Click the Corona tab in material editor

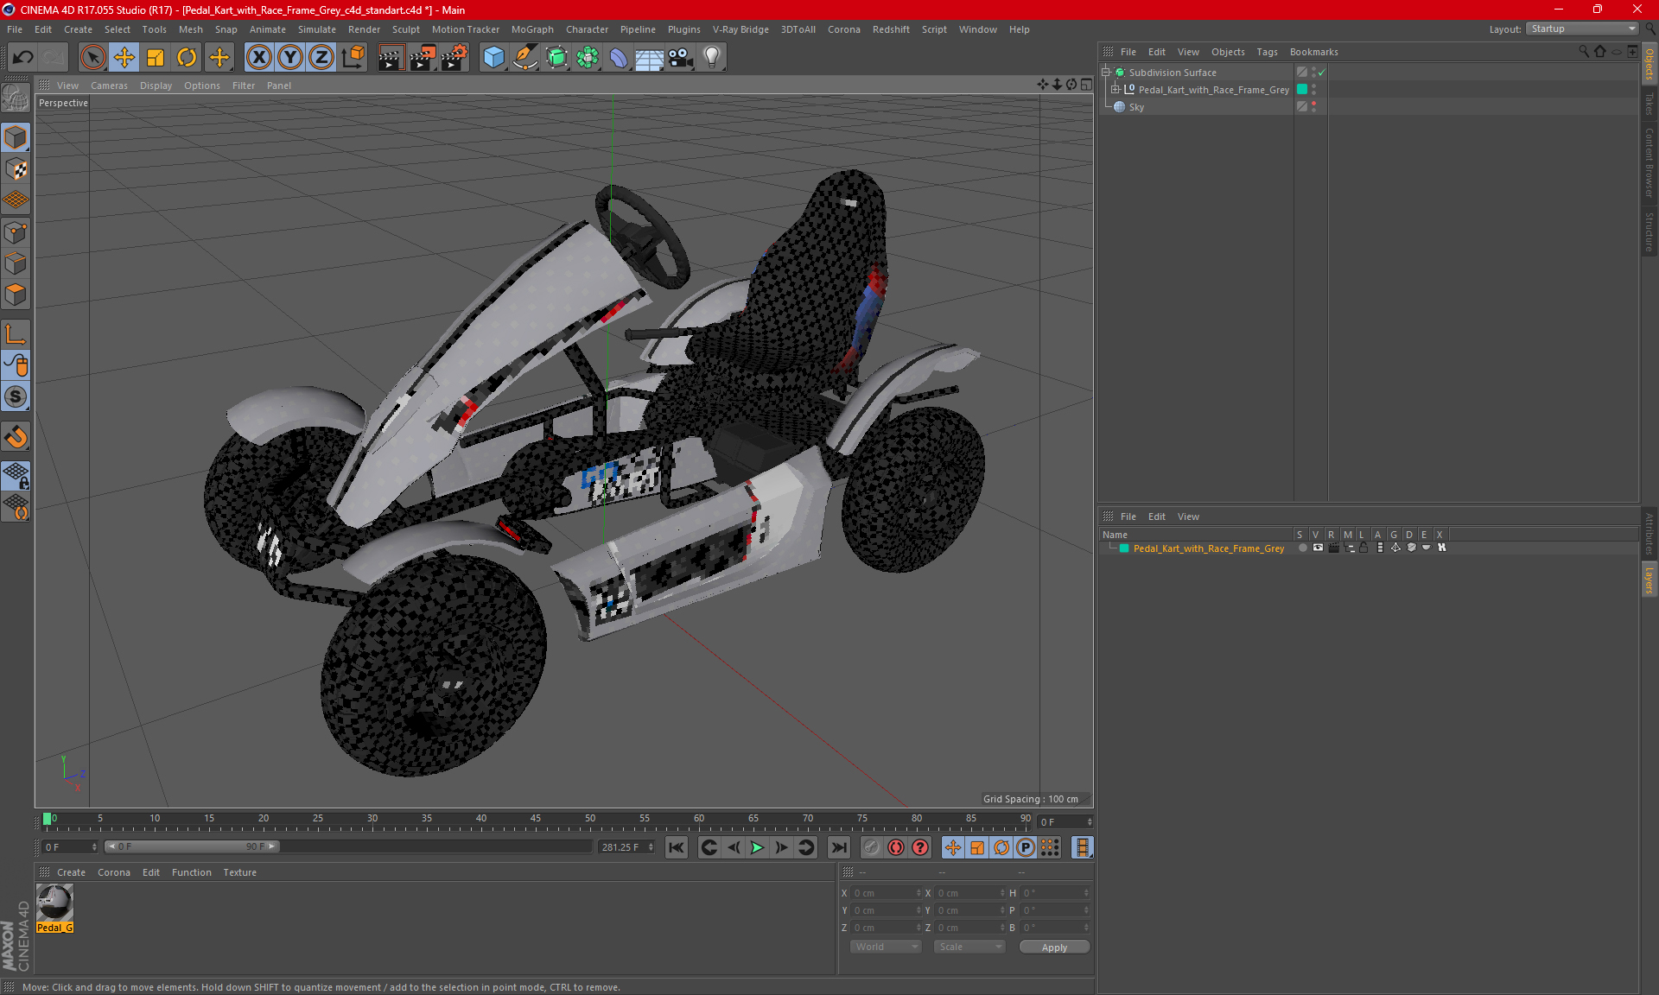coord(115,871)
